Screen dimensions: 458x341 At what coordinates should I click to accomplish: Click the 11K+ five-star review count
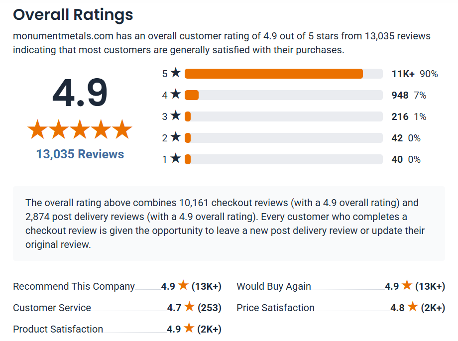pos(403,74)
